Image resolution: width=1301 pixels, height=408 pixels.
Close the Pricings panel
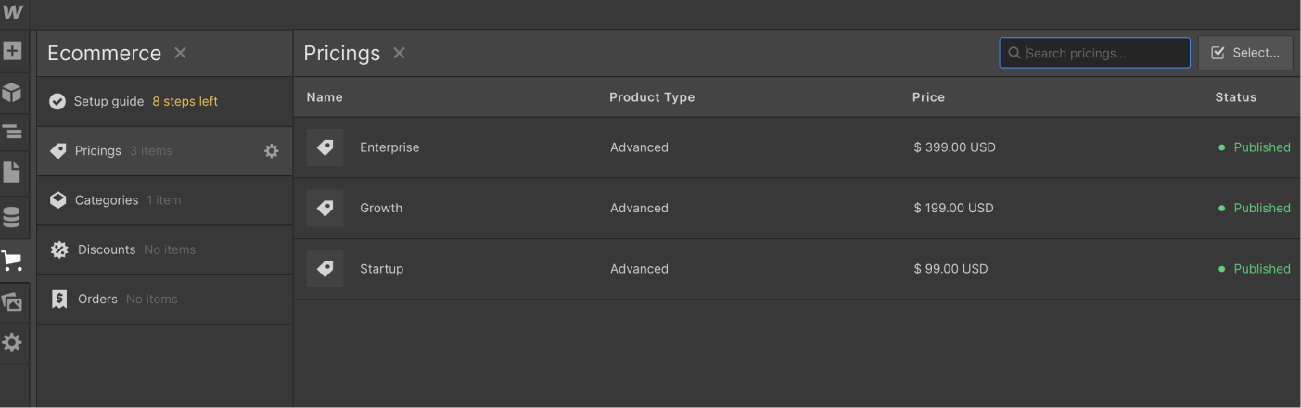point(399,53)
